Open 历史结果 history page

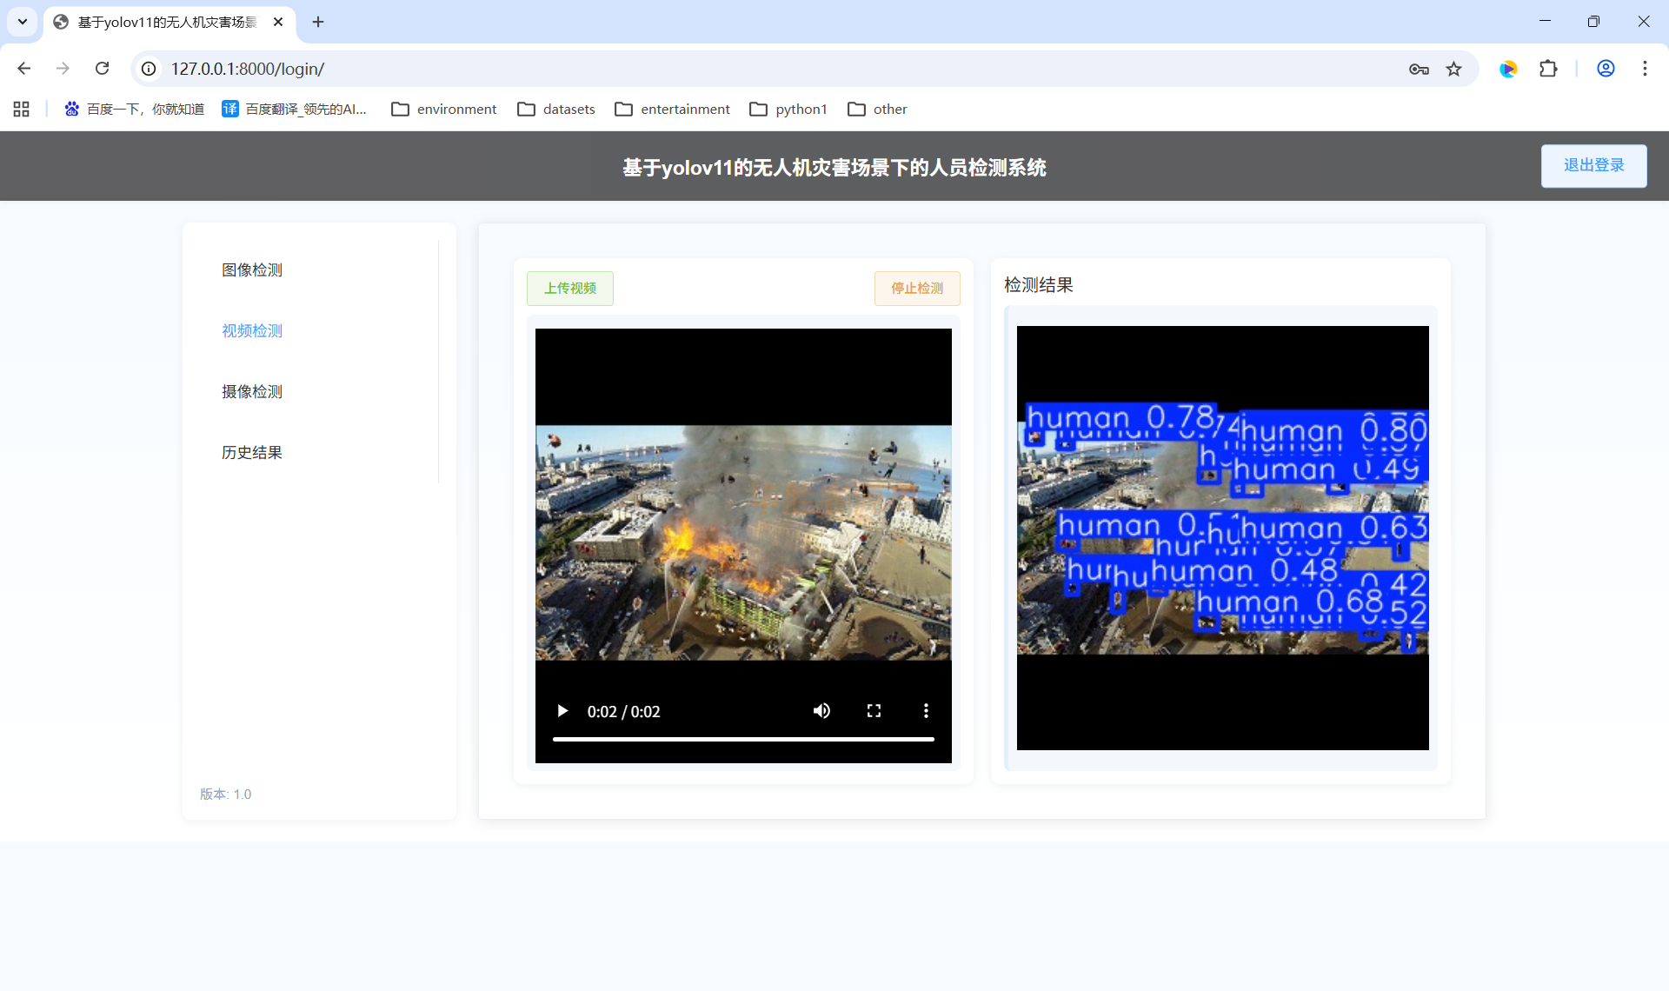[252, 453]
